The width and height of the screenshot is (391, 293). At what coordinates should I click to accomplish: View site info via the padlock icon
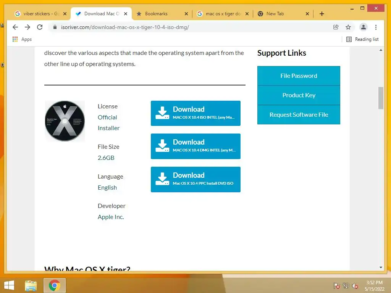coord(55,27)
